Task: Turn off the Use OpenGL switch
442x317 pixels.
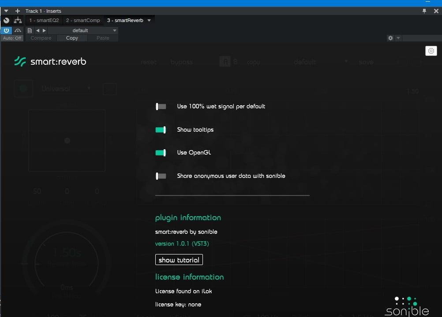Action: pos(161,153)
